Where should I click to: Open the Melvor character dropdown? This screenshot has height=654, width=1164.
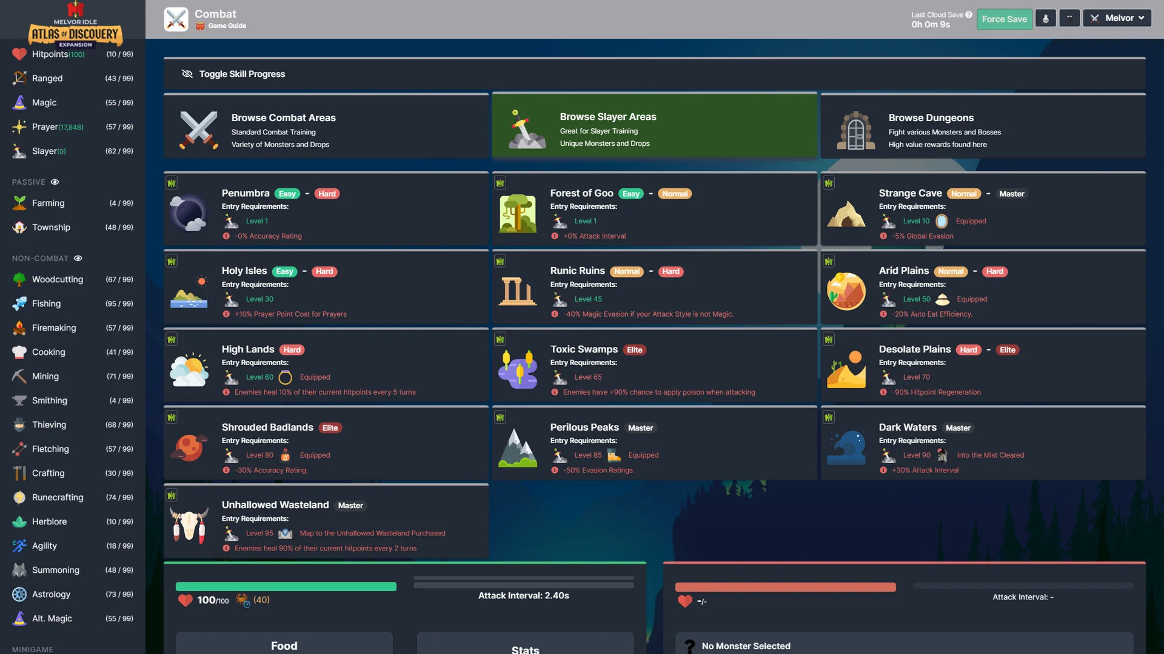click(x=1116, y=18)
